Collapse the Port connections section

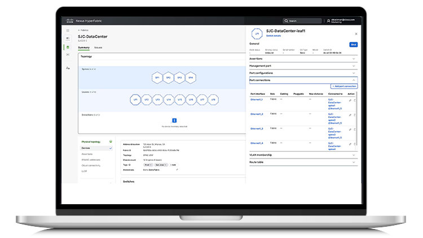click(303, 80)
